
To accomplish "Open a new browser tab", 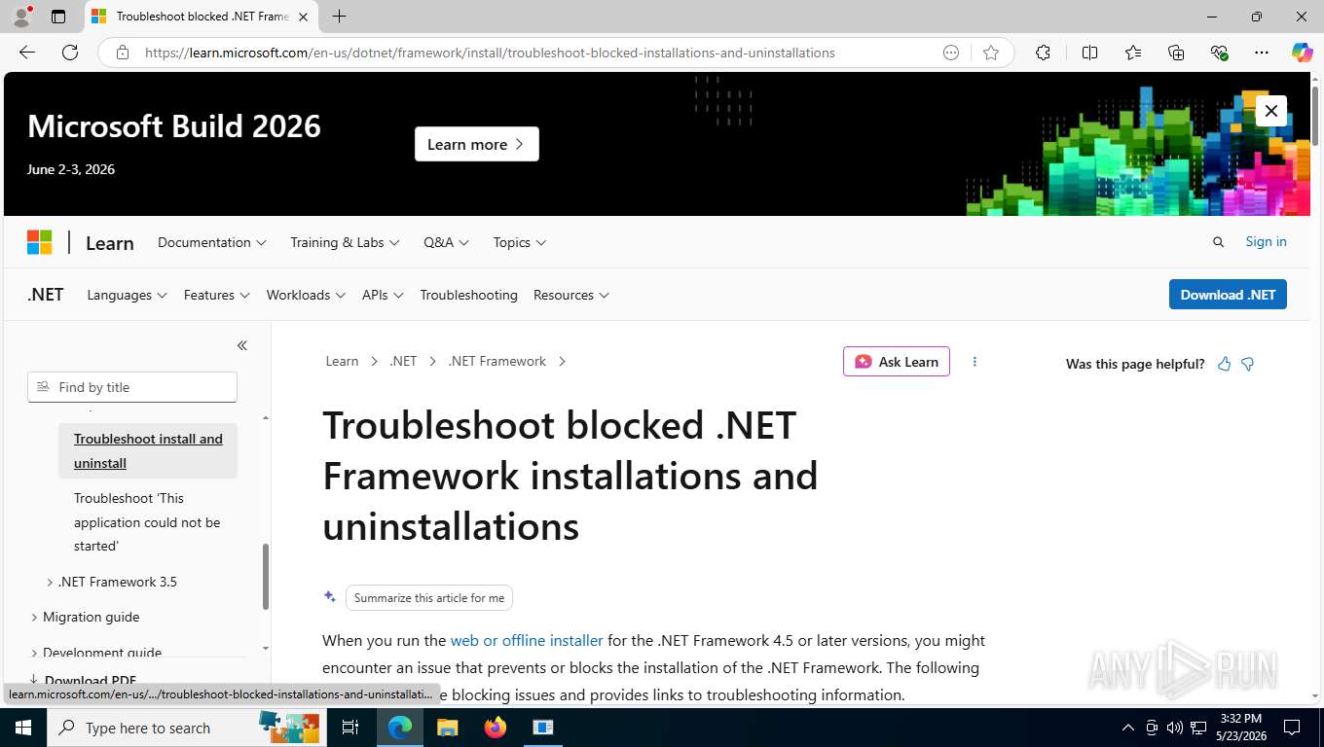I will [339, 17].
